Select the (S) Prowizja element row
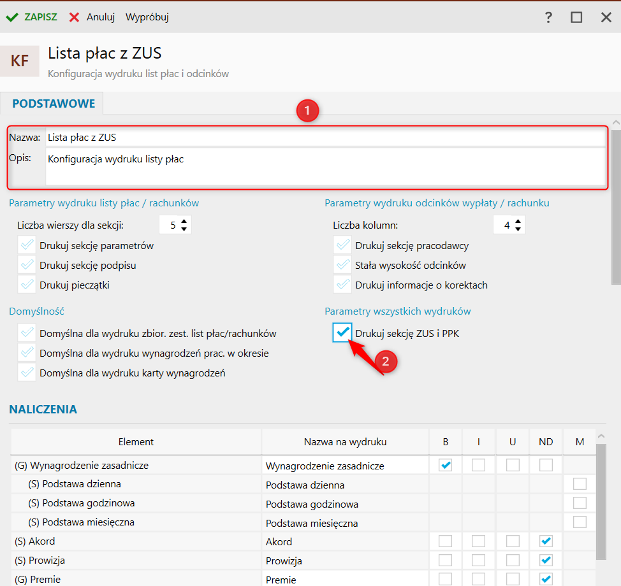This screenshot has height=586, width=621. point(136,560)
